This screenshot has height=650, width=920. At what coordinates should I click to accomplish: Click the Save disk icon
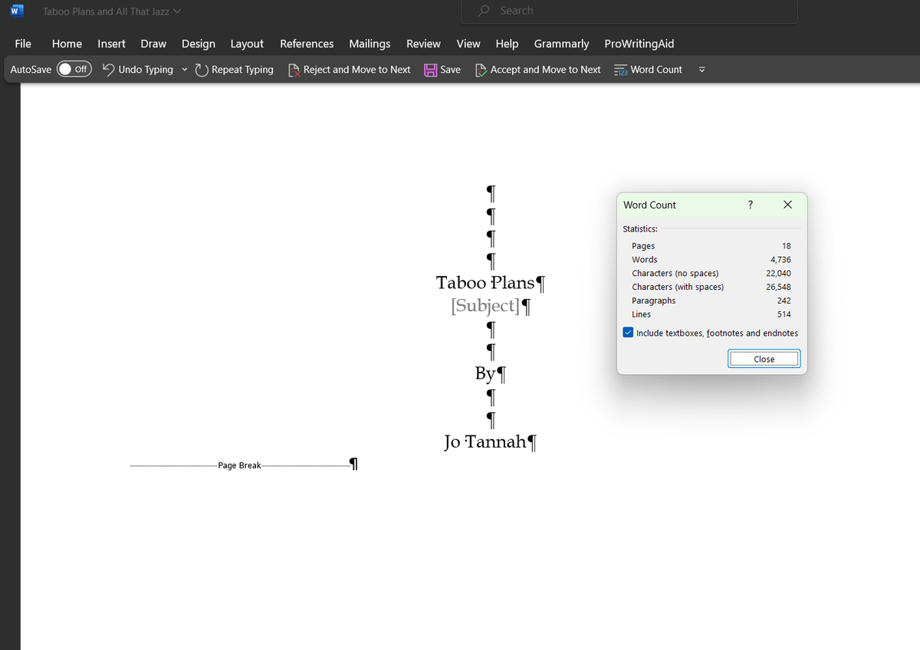[x=431, y=70]
